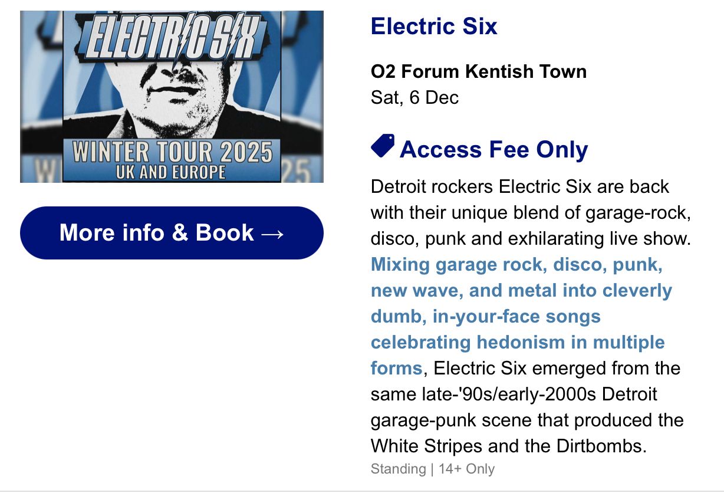
Task: Click the garage-punk scene sentence
Action: click(526, 420)
